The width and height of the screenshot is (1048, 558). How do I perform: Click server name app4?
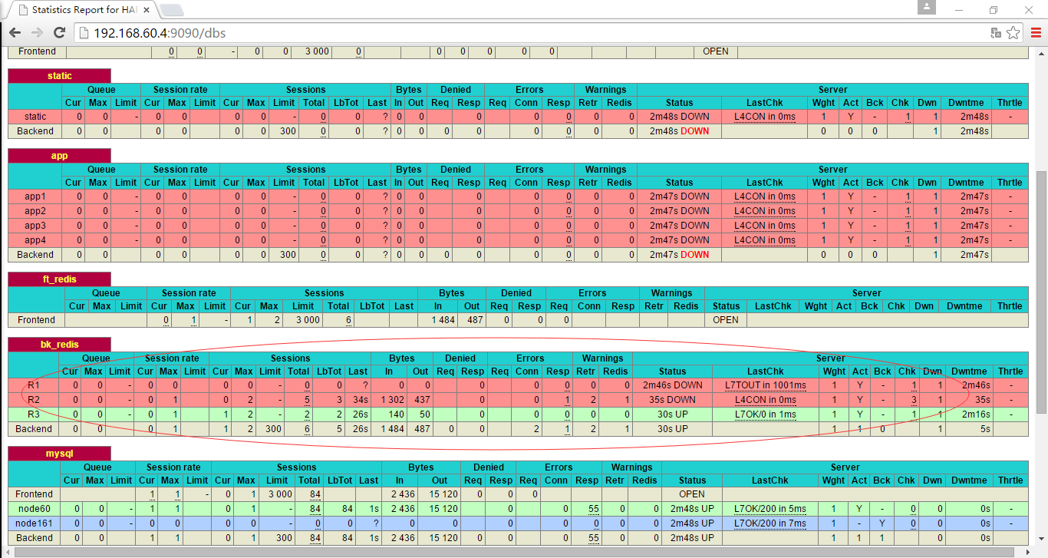[x=35, y=240]
